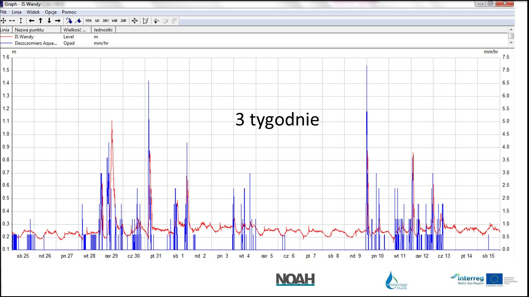Select the Deszczomierz Aqua legend row
529x297 pixels.
pyautogui.click(x=36, y=43)
